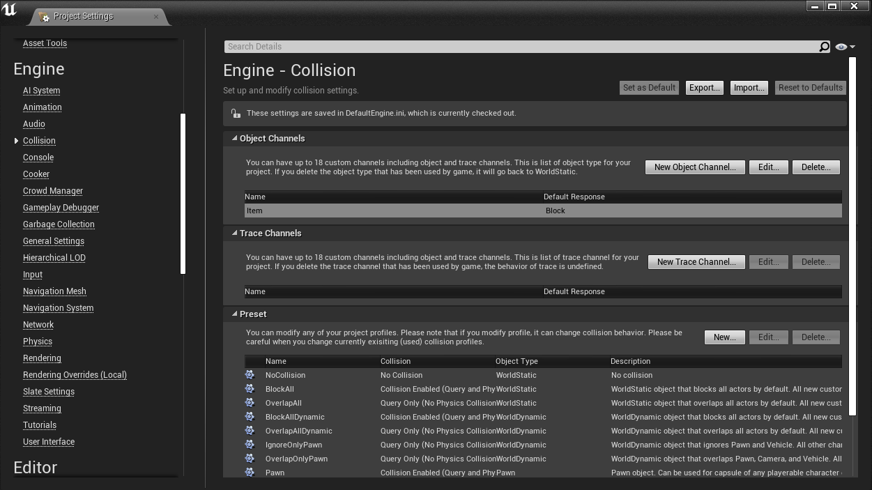Viewport: 872px width, 490px height.
Task: Open view options via eye icon
Action: click(x=841, y=47)
